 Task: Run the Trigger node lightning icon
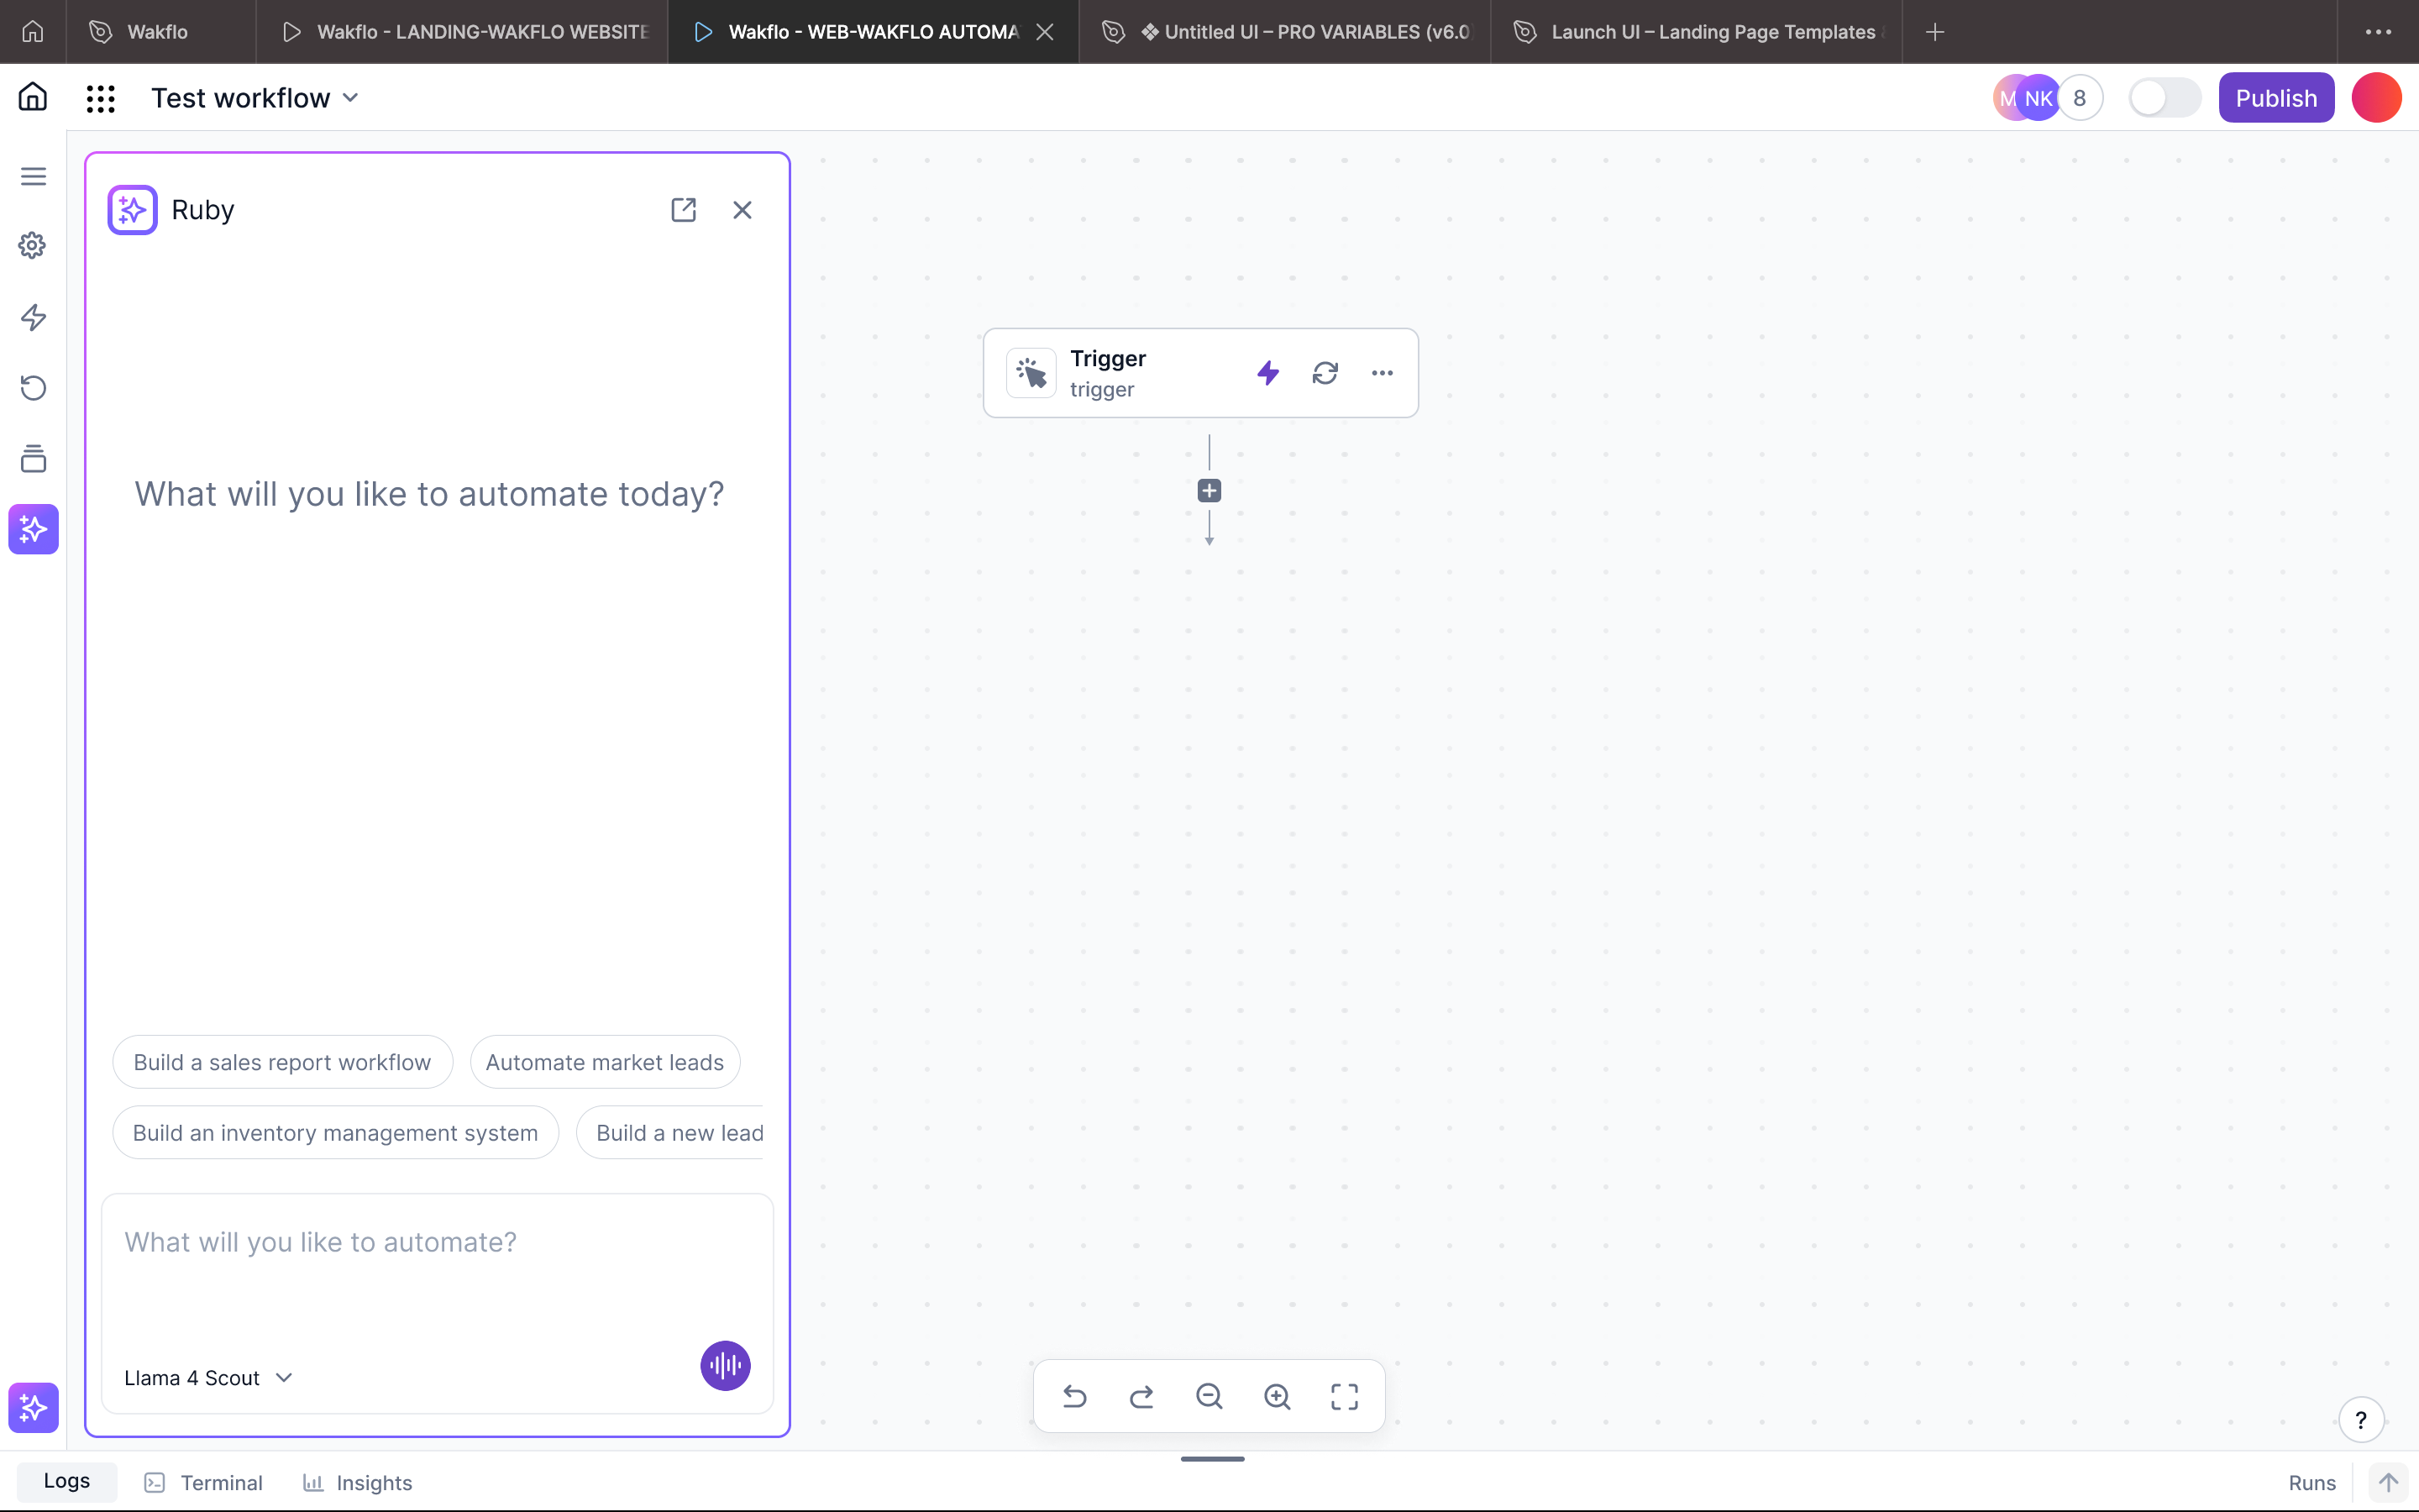[x=1268, y=373]
